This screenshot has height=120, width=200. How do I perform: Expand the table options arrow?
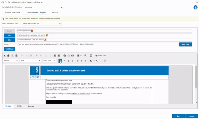(81, 56)
